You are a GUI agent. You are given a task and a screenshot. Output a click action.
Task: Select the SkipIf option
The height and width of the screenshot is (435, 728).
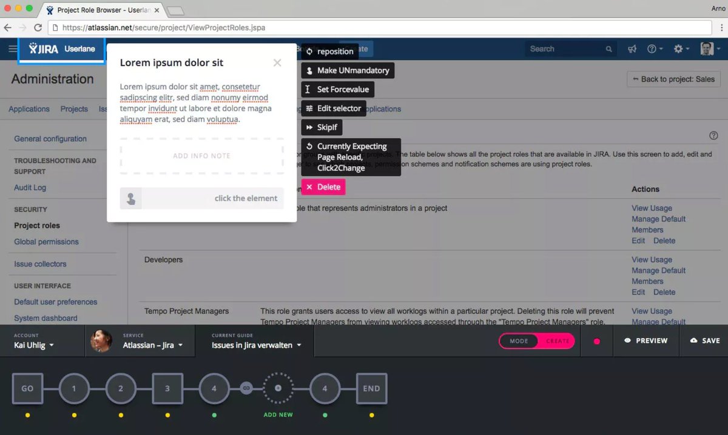pos(322,128)
